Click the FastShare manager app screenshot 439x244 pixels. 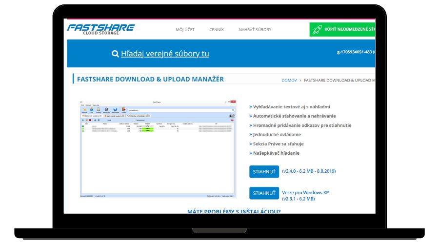tap(158, 149)
